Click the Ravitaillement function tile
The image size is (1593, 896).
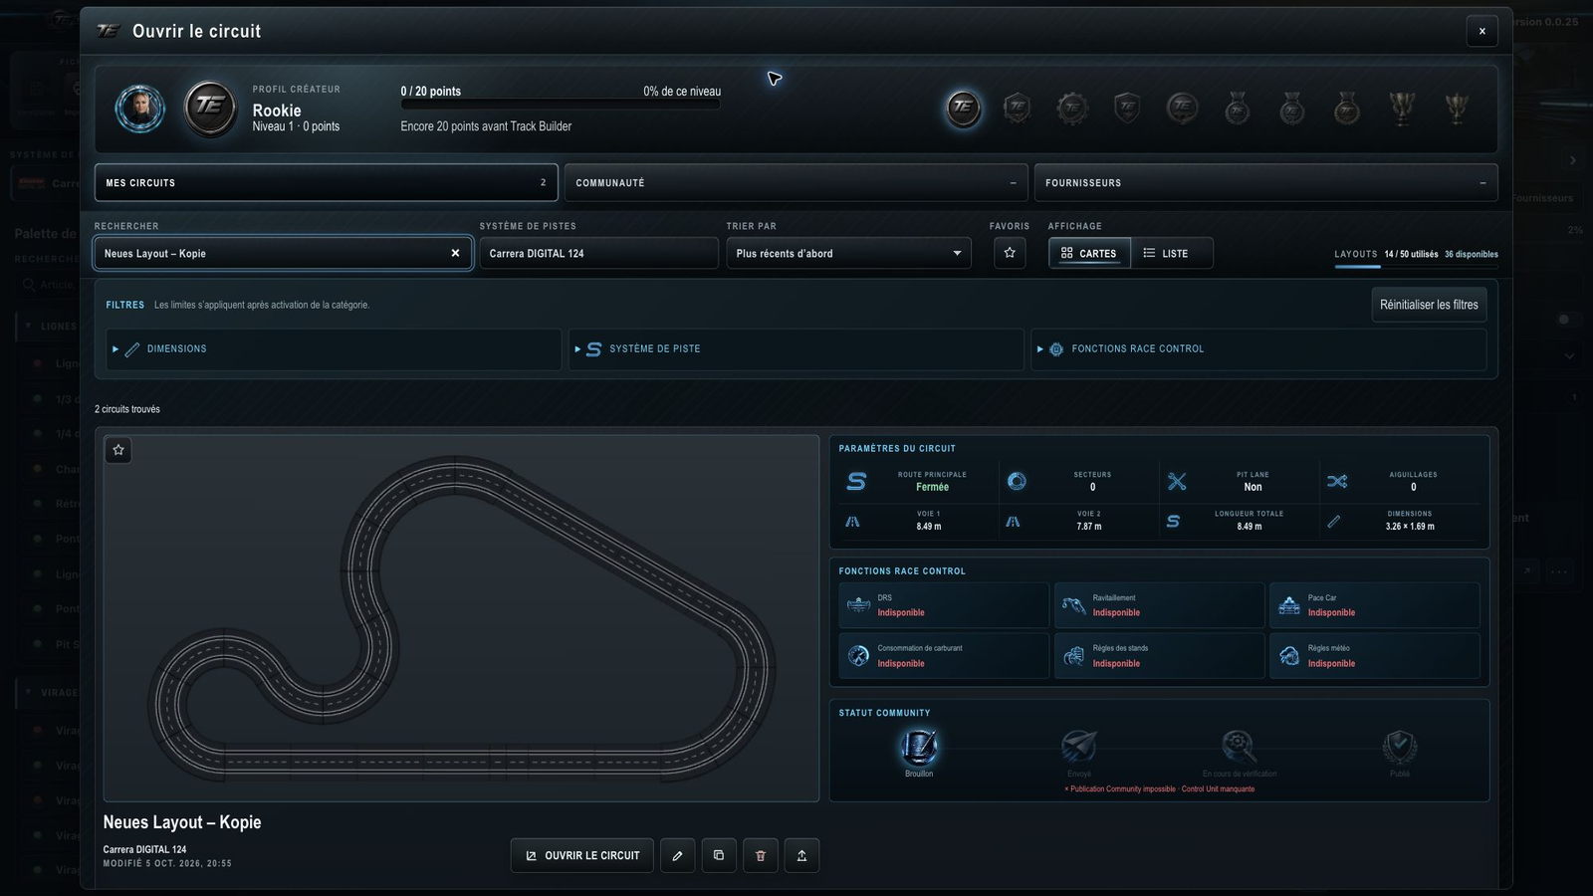1159,605
